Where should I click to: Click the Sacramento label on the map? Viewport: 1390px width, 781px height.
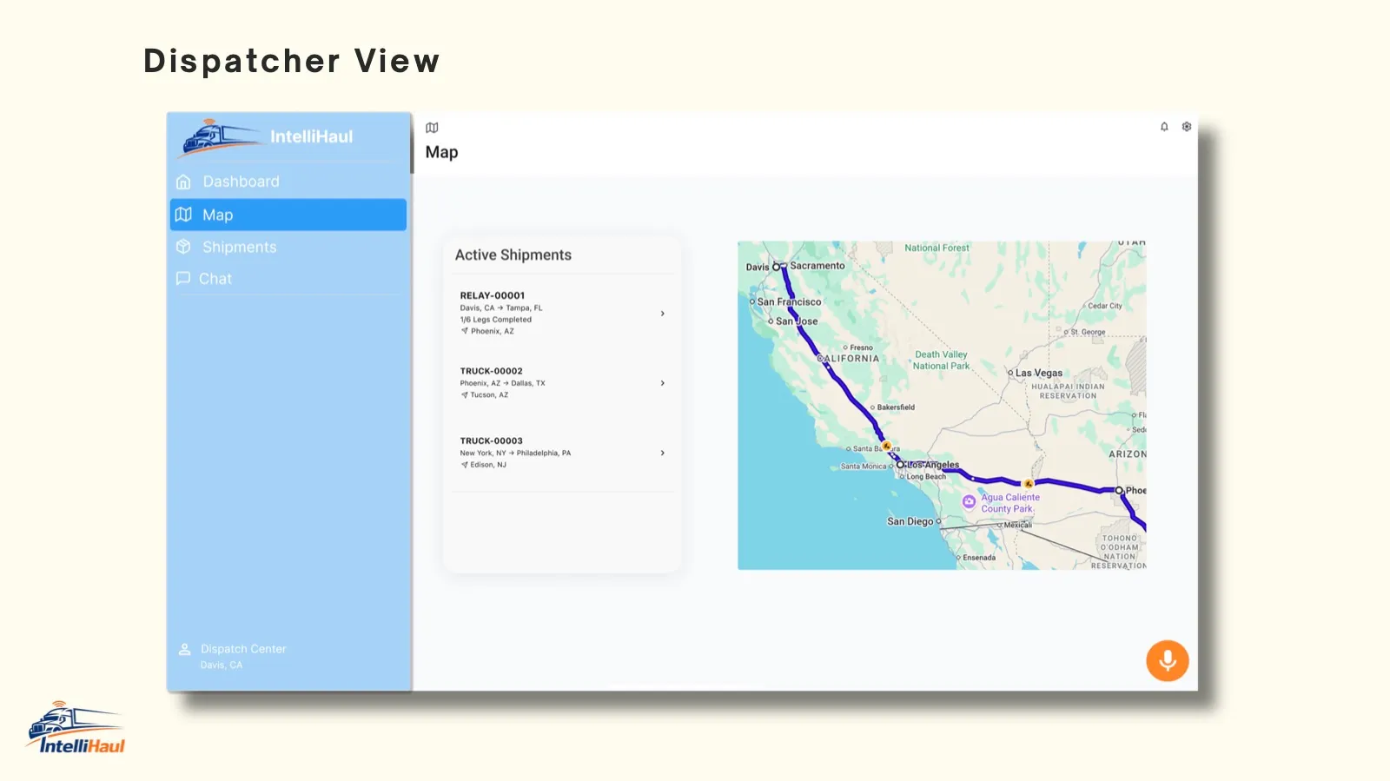817,266
